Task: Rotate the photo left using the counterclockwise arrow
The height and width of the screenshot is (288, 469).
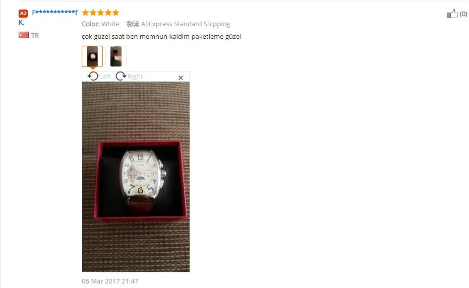Action: coord(93,76)
